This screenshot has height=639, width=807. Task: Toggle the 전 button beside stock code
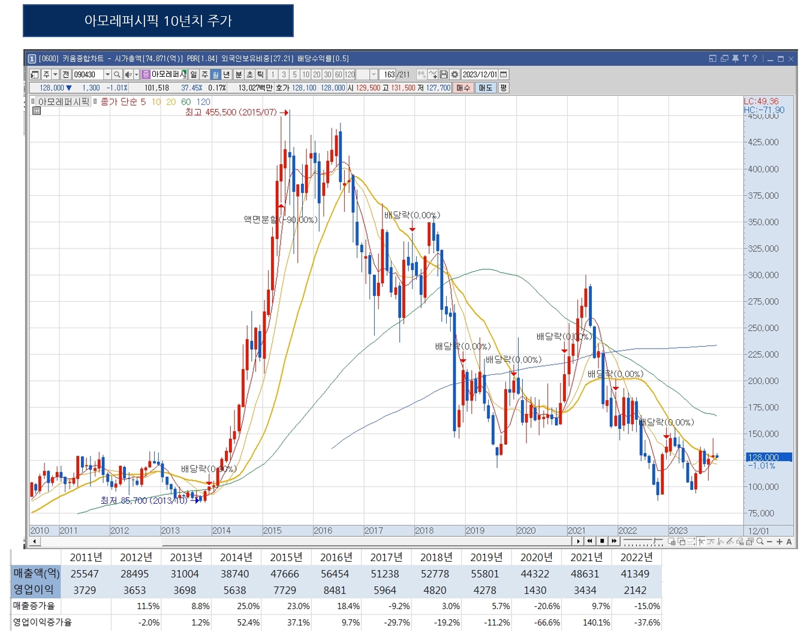coord(65,74)
